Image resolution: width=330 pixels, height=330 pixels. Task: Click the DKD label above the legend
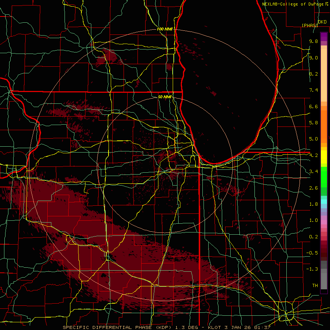(322, 22)
